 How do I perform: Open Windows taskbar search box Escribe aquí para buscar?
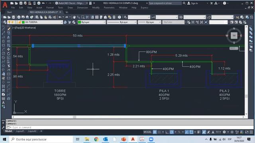41,139
